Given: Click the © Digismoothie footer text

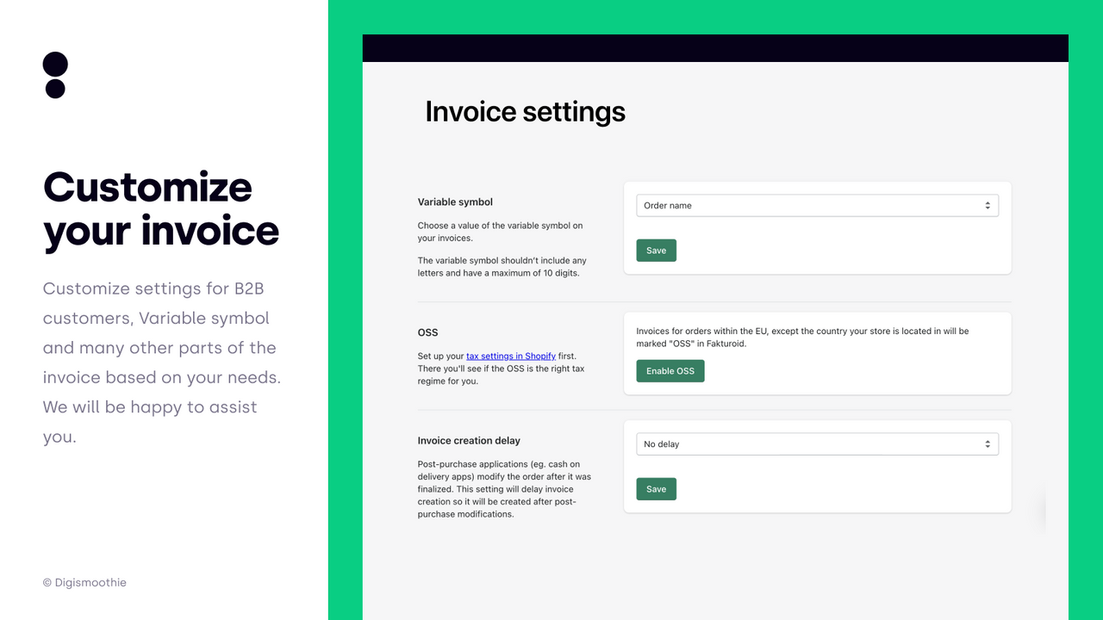Looking at the screenshot, I should coord(84,583).
